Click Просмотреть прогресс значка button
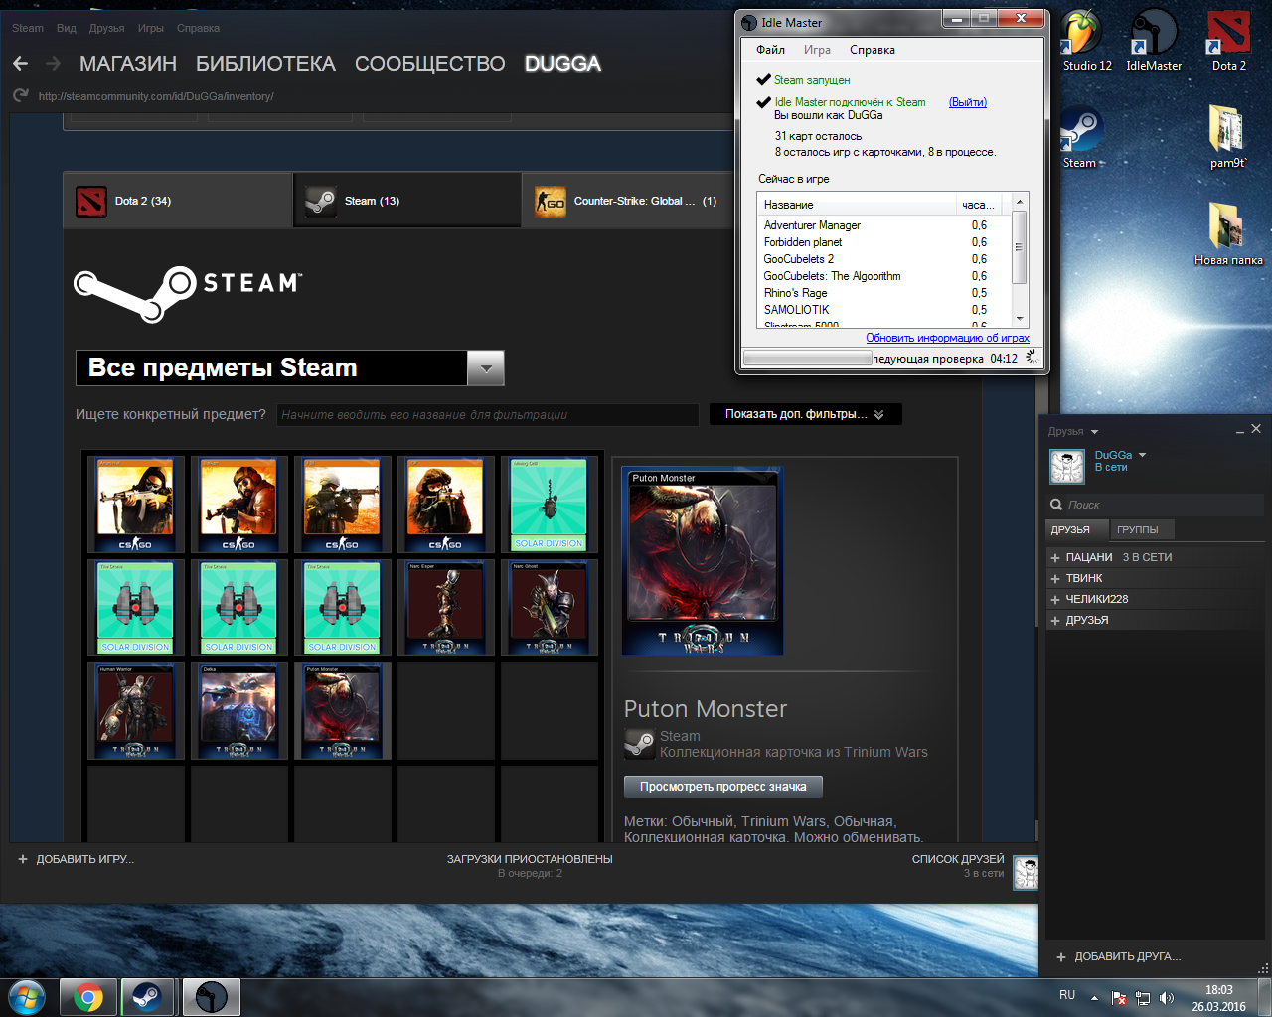Screen dimensions: 1272x1017 click(x=723, y=787)
